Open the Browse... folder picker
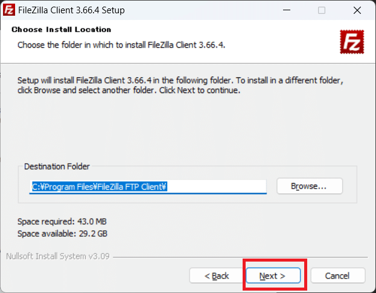 point(309,186)
